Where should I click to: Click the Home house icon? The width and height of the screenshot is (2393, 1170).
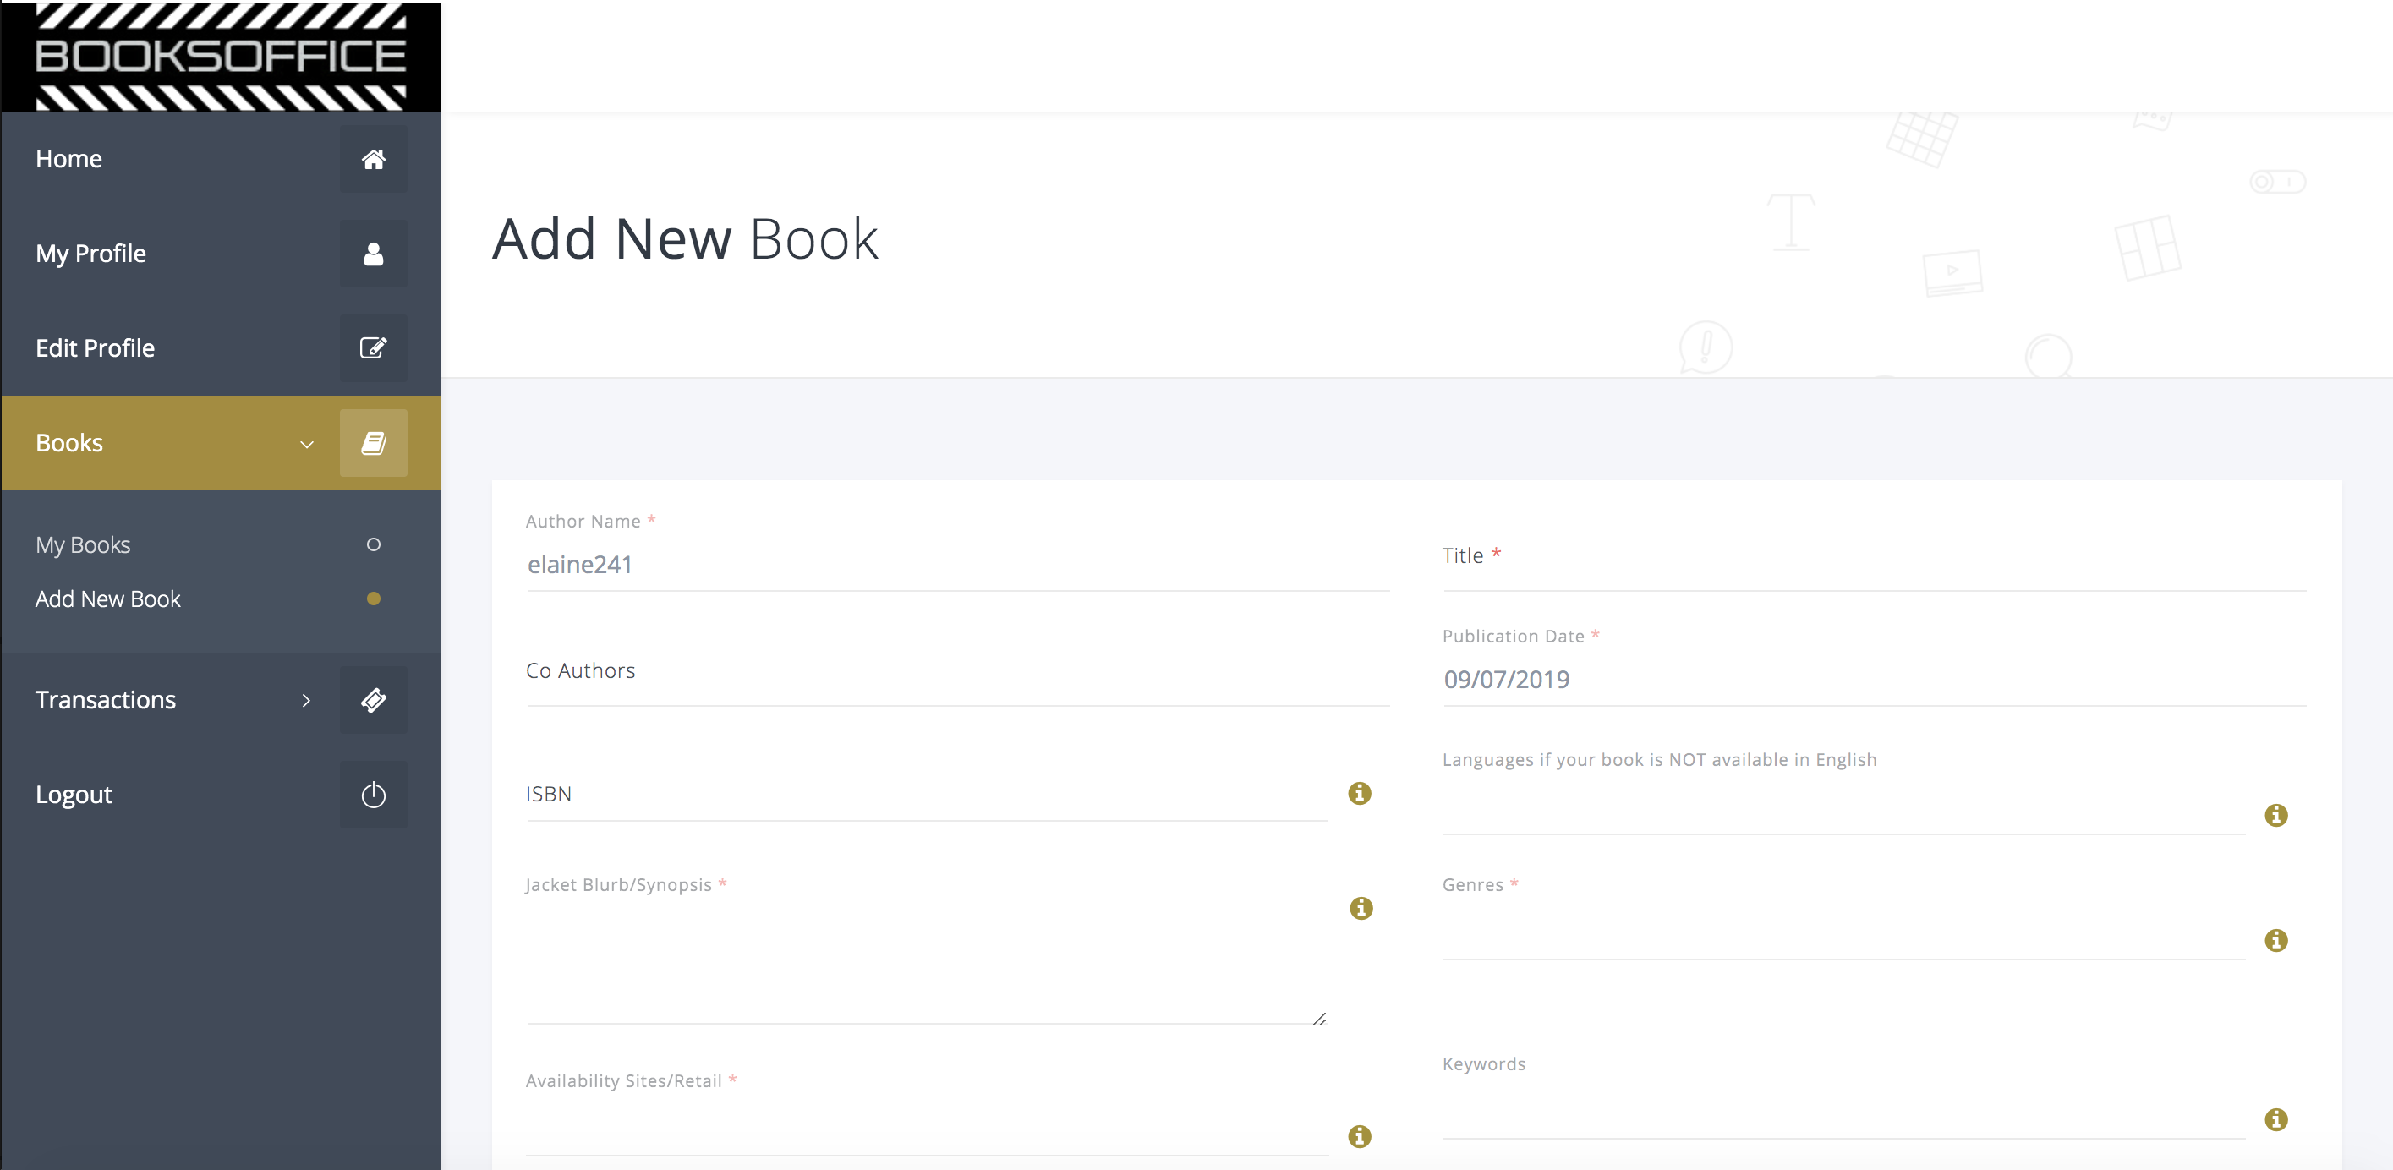[x=374, y=159]
